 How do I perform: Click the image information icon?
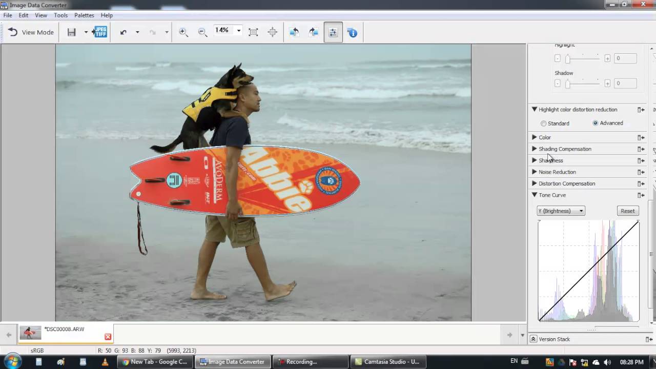(x=353, y=32)
